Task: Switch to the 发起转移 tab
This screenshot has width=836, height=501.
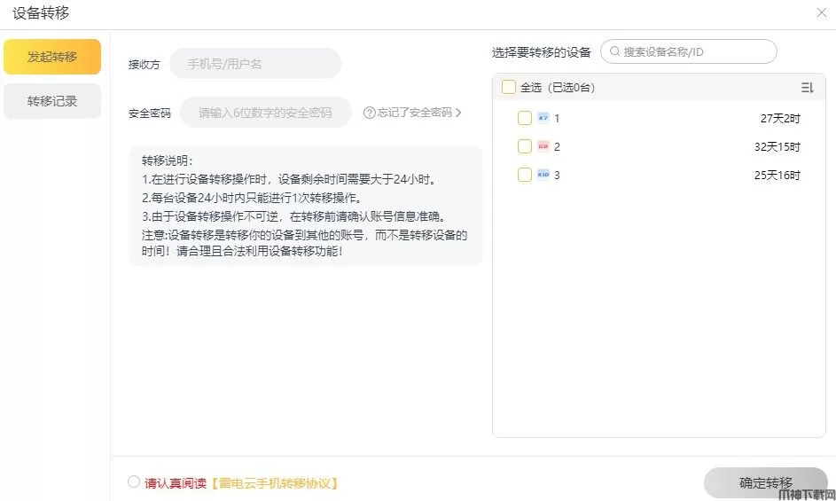Action: 52,57
